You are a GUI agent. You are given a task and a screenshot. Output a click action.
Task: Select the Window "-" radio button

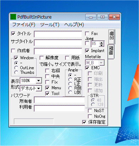(x=16, y=63)
